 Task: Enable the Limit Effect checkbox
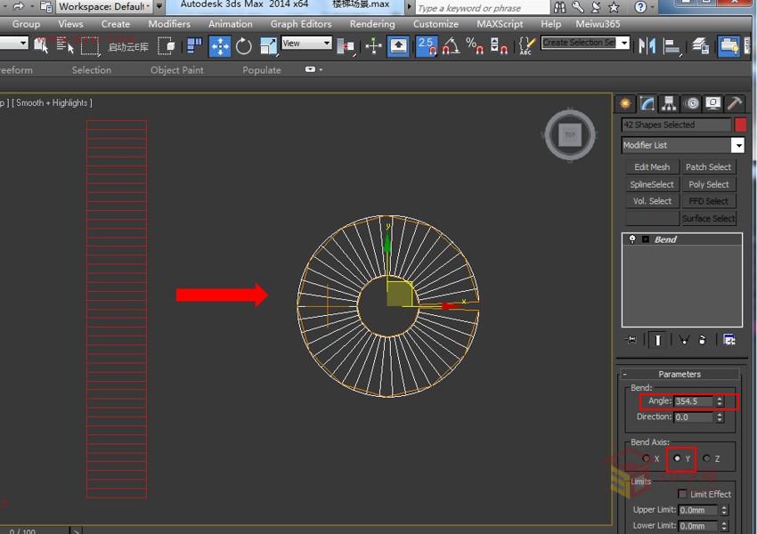pyautogui.click(x=683, y=494)
